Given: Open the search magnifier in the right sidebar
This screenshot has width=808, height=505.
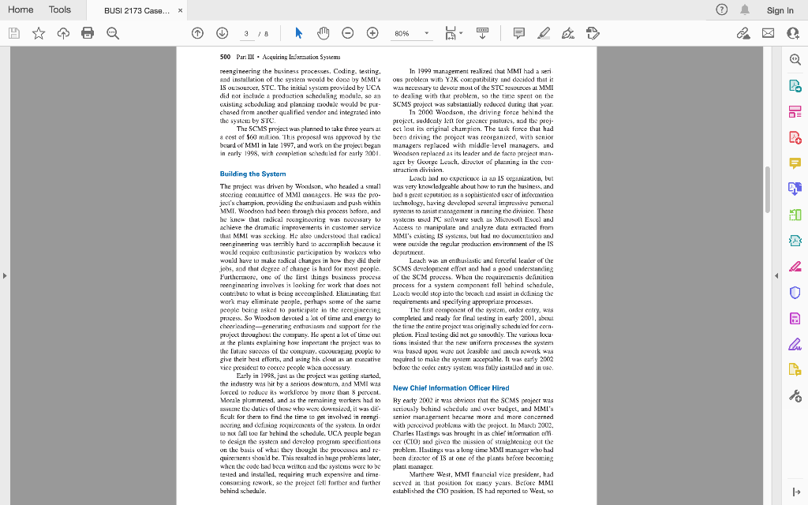Looking at the screenshot, I should 796,59.
